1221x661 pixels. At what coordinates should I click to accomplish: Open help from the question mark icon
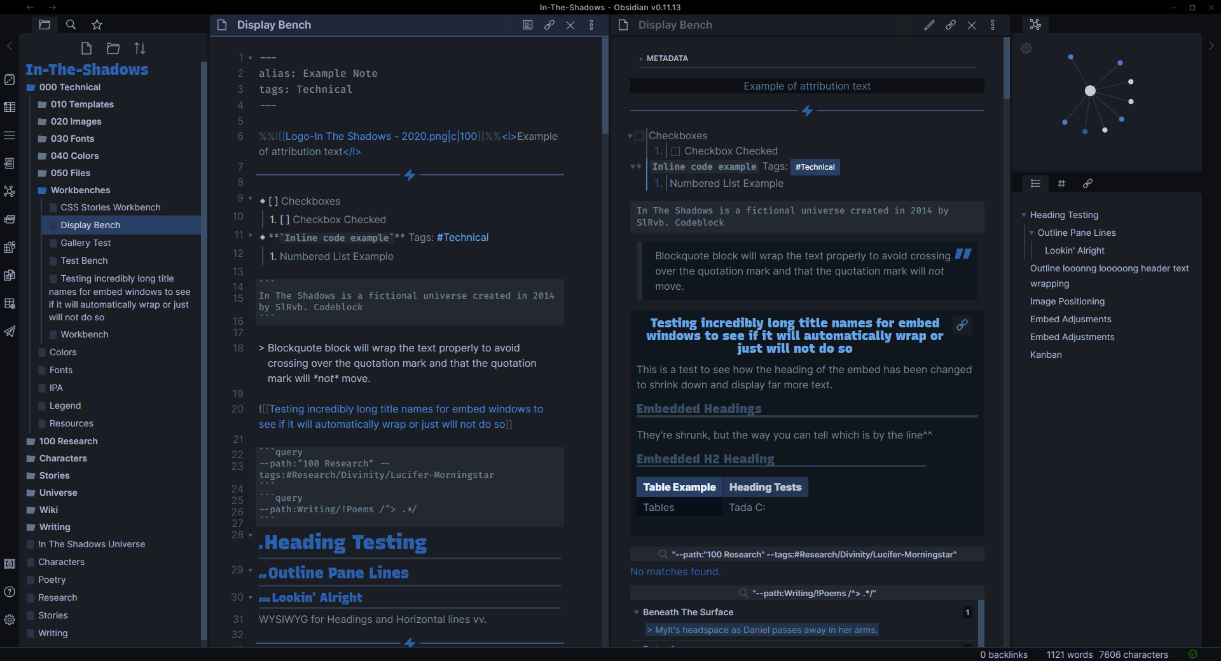click(10, 592)
